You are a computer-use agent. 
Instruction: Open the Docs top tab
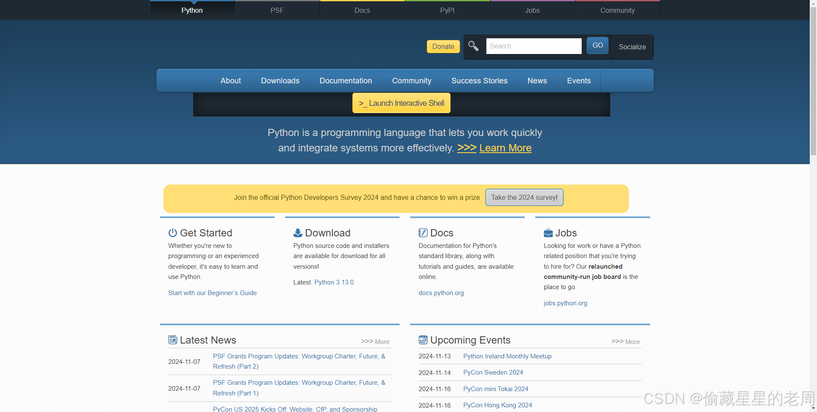[x=362, y=10]
